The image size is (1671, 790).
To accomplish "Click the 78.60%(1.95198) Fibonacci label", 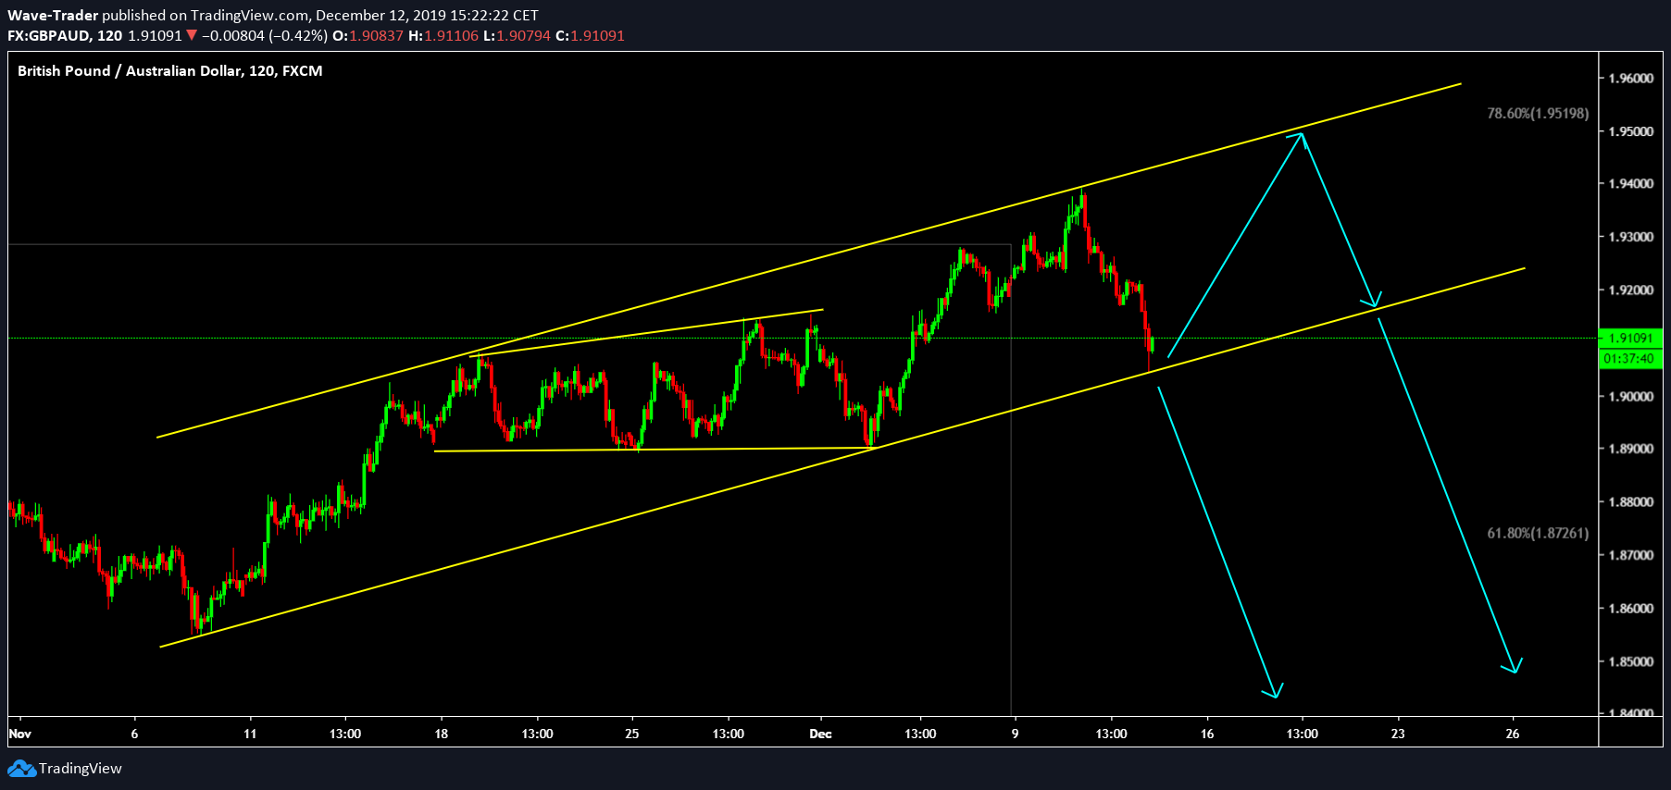I will (x=1538, y=114).
